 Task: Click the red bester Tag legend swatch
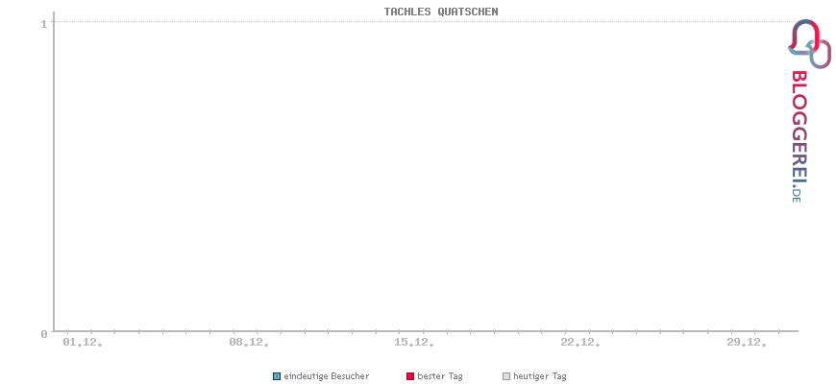pyautogui.click(x=410, y=376)
